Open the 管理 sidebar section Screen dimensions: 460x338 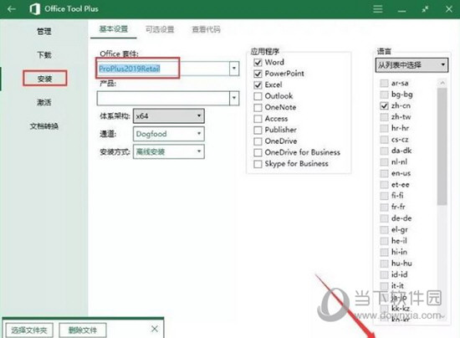pos(44,31)
